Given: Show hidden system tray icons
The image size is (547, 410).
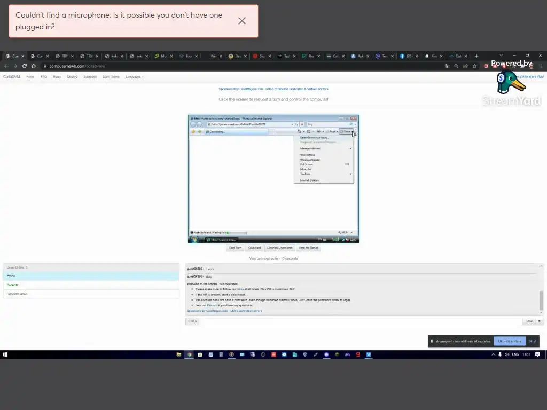Looking at the screenshot, I should point(493,354).
